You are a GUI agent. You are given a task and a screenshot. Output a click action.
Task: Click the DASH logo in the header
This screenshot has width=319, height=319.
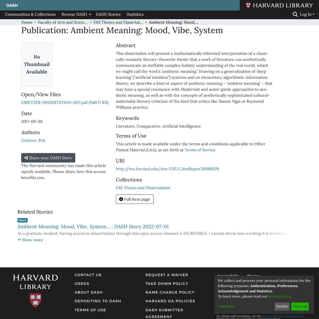tap(12, 5)
